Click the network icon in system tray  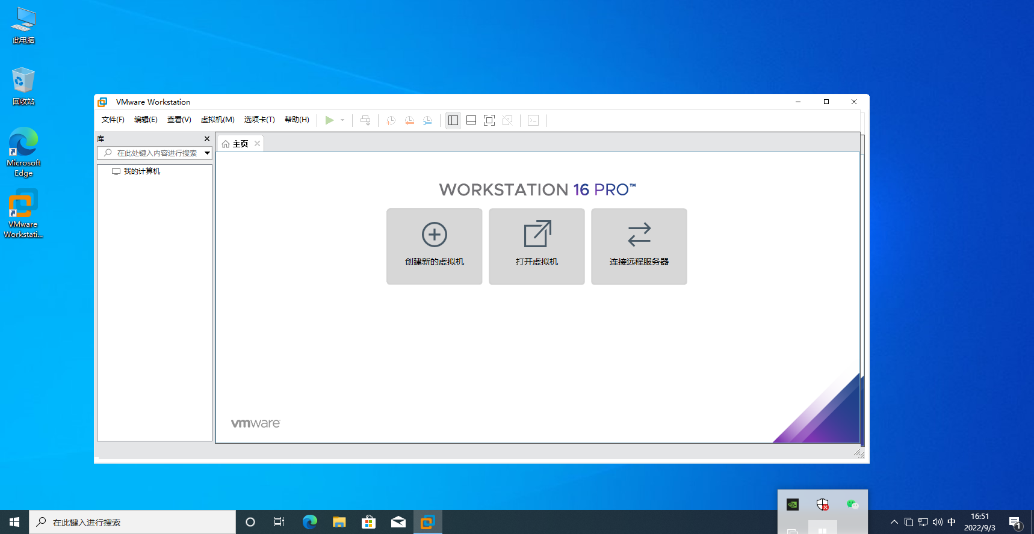(923, 522)
